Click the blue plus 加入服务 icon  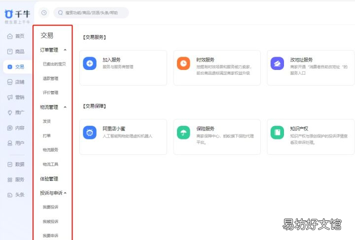(x=90, y=64)
